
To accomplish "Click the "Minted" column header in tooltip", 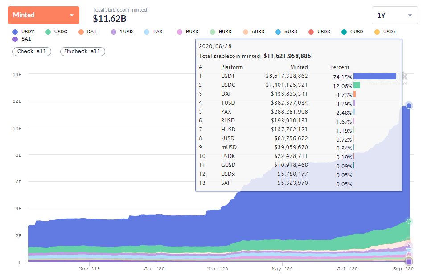I will coord(299,67).
